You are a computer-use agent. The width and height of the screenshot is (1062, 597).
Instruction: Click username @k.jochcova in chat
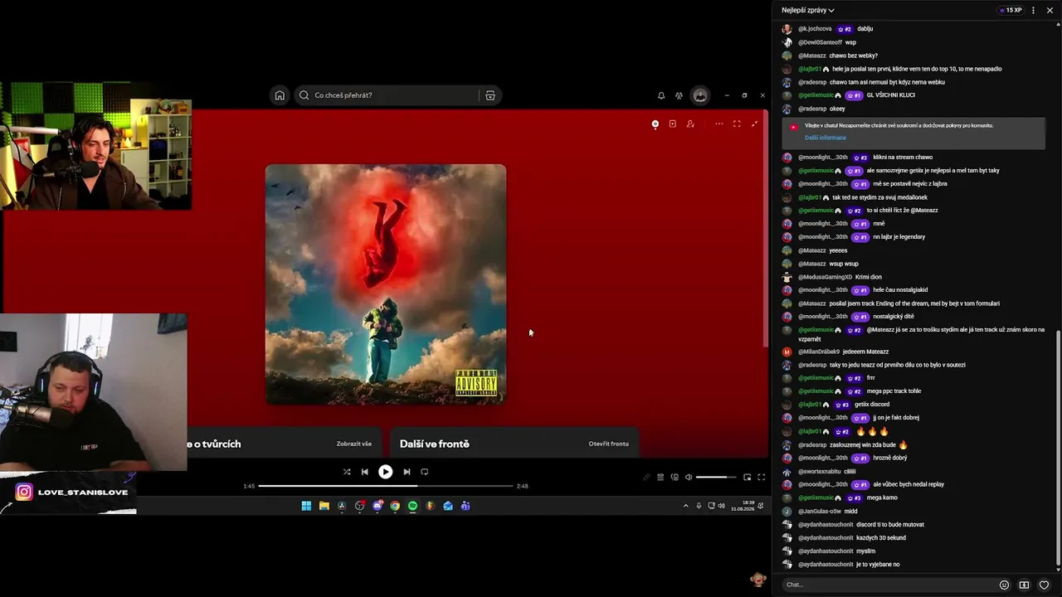point(815,29)
